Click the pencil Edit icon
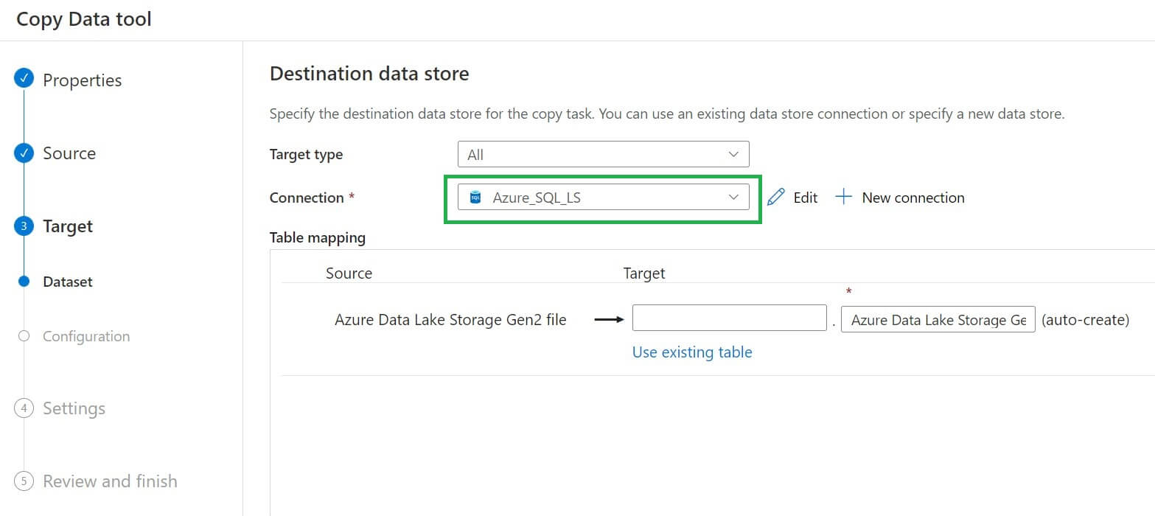The height and width of the screenshot is (516, 1155). click(776, 197)
